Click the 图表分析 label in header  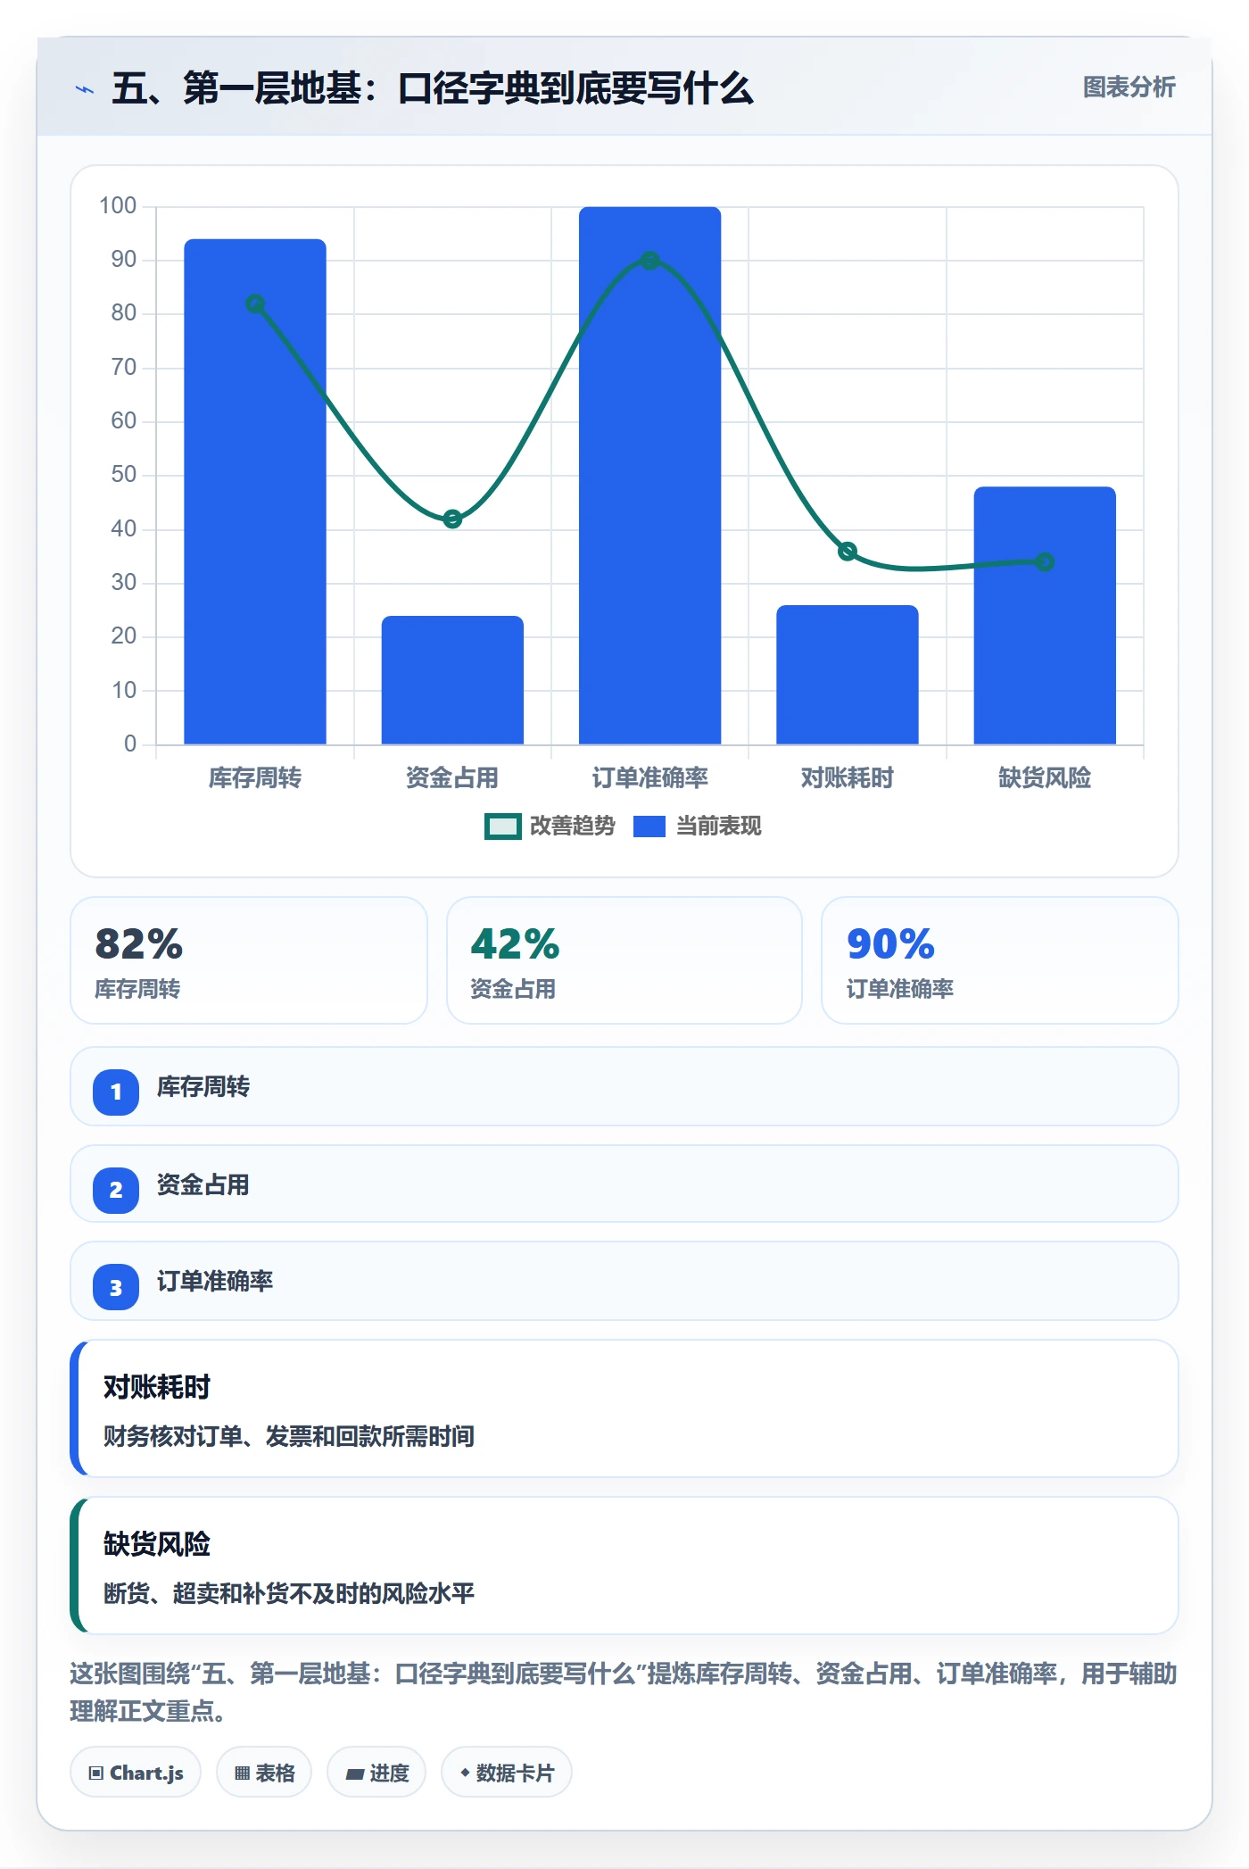point(1129,87)
